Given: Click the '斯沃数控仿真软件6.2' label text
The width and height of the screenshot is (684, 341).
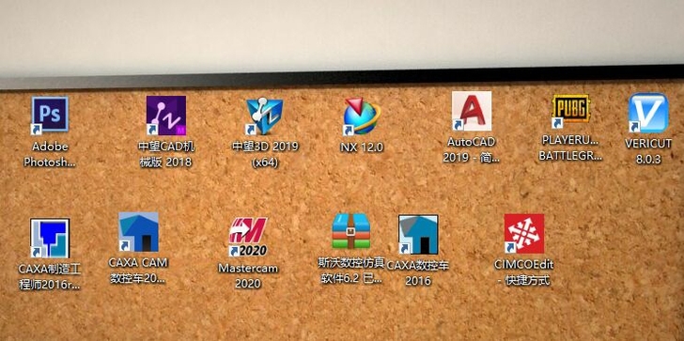Looking at the screenshot, I should coord(352,271).
